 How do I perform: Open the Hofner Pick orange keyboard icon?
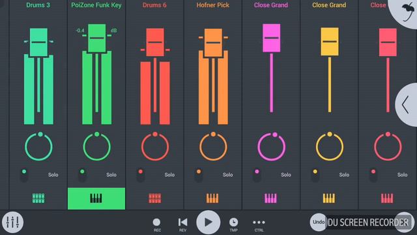click(x=212, y=198)
